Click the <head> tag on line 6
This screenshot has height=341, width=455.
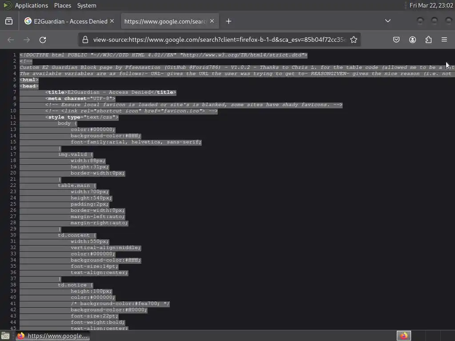(29, 86)
